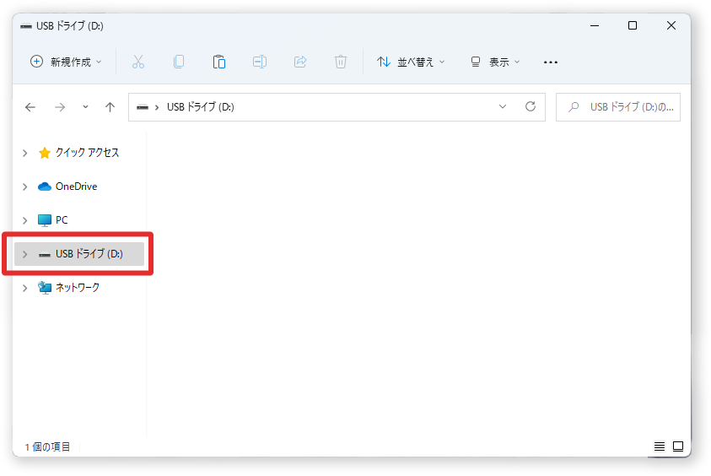Expand クイック アクセス tree node
The image size is (711, 476).
click(x=25, y=153)
